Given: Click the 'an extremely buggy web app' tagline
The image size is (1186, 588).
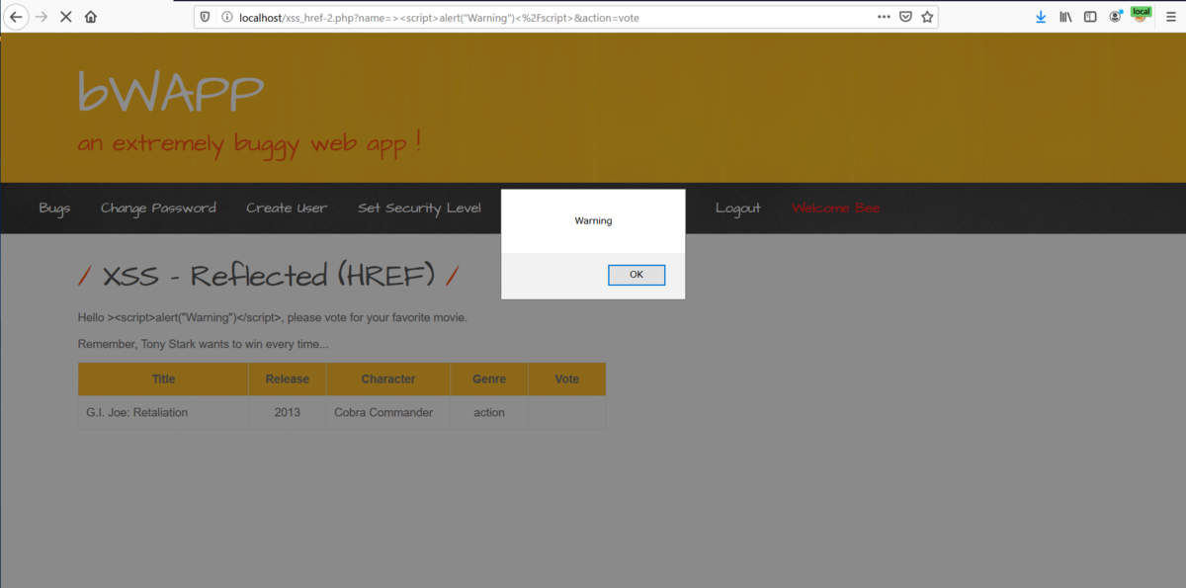Looking at the screenshot, I should tap(250, 143).
